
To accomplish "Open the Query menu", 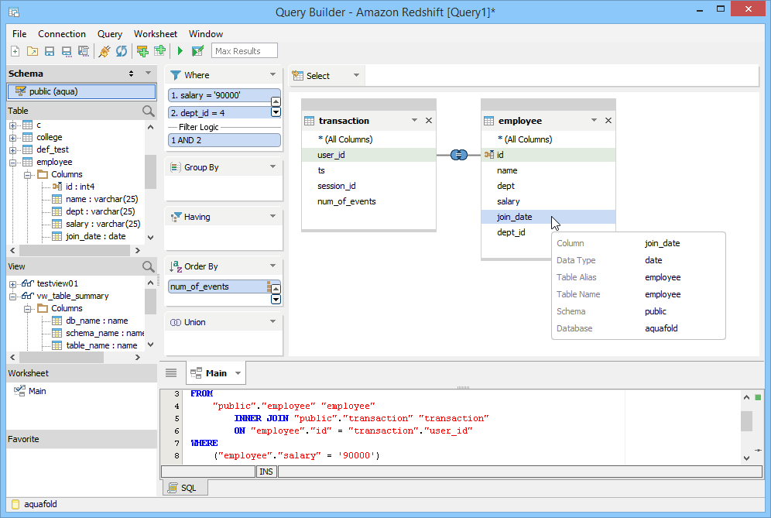I will (110, 34).
